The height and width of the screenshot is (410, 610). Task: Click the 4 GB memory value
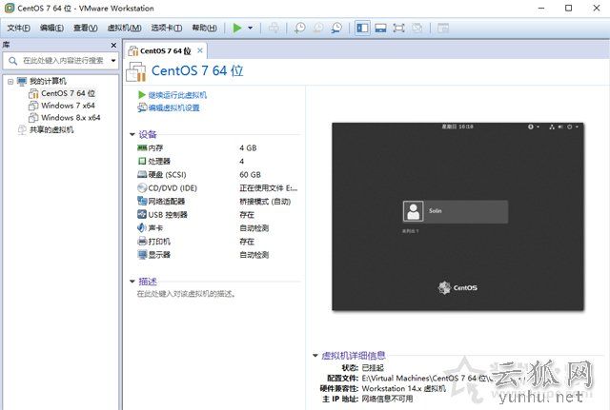(248, 148)
